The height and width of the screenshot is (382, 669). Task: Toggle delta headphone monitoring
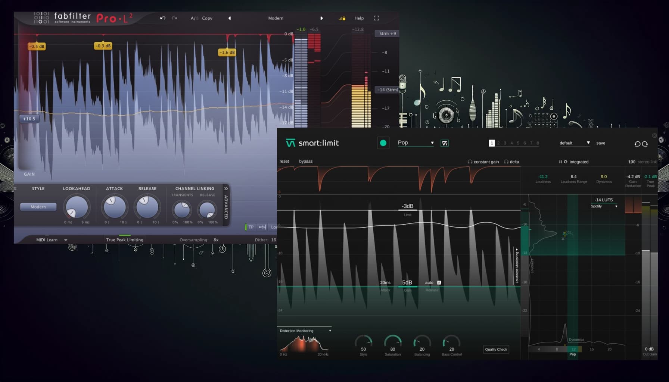click(x=511, y=162)
